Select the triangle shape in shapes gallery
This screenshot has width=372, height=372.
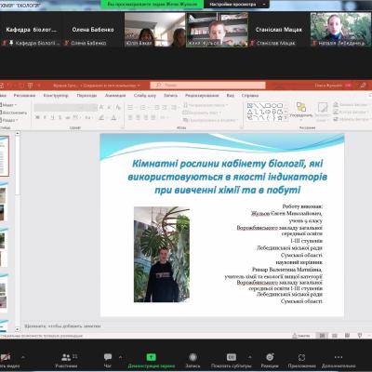pos(250,112)
